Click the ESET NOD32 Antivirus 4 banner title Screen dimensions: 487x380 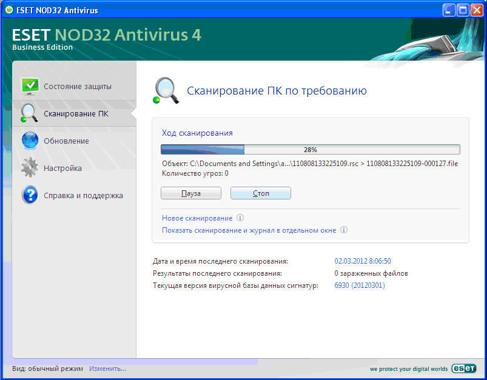pos(107,35)
